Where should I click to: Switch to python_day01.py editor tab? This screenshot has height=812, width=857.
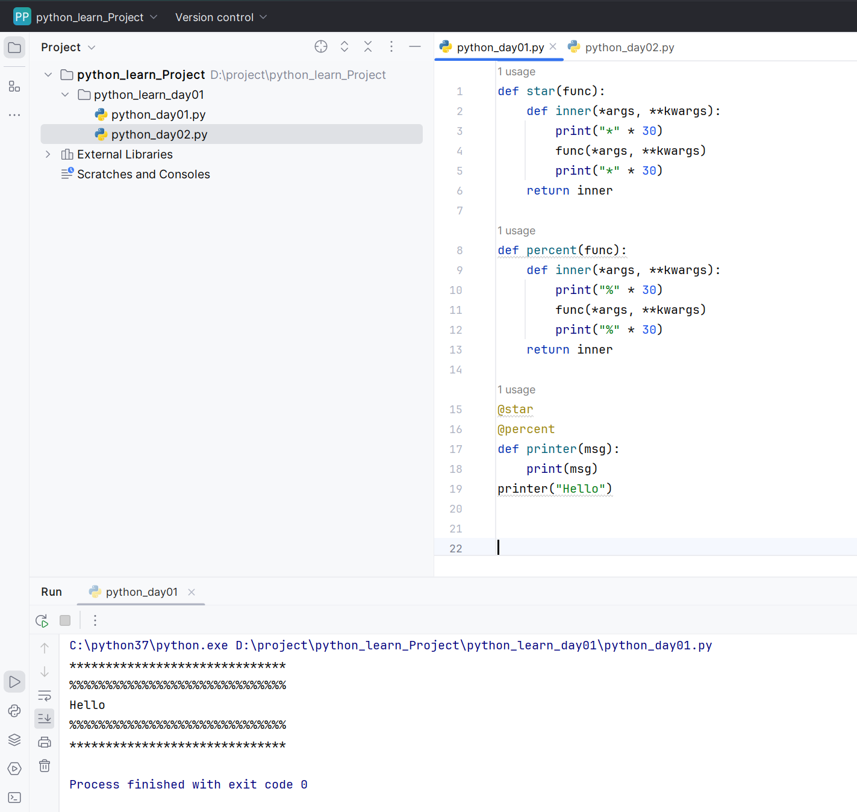pos(500,47)
